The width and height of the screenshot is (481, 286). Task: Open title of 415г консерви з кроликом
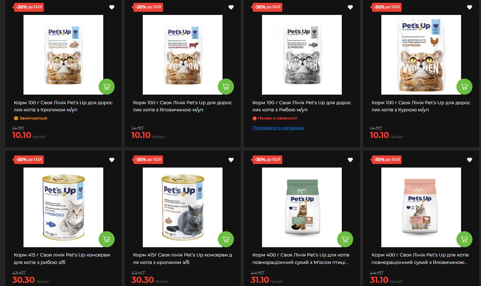(x=183, y=259)
